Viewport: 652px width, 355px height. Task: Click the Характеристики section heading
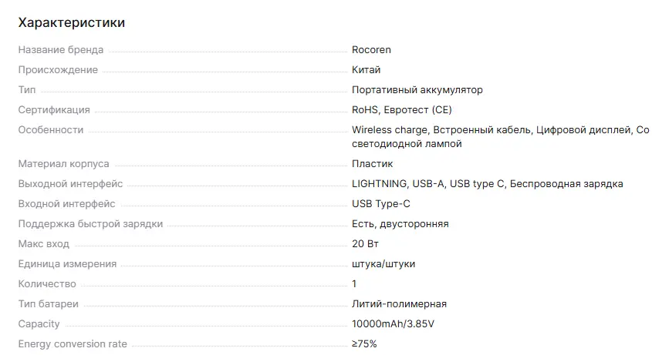tap(72, 23)
